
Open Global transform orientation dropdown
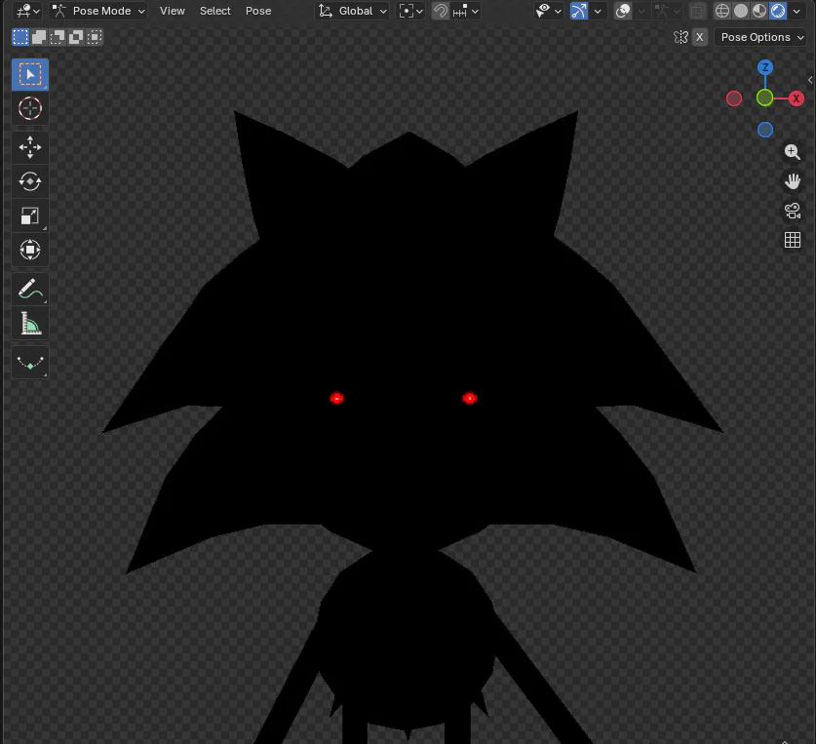pyautogui.click(x=352, y=11)
